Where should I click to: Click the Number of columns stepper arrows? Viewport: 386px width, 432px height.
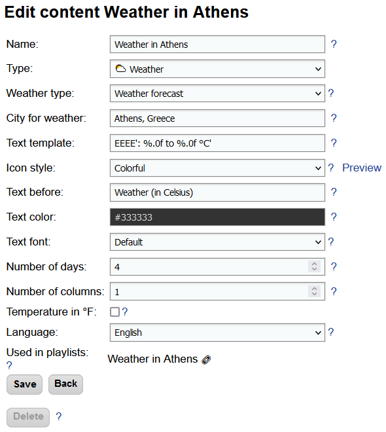[314, 291]
